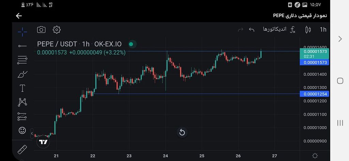Open the forecast and measurement tools
This screenshot has height=161, width=349.
[22, 116]
